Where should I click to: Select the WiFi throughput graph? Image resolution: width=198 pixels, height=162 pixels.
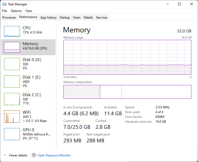[12, 117]
